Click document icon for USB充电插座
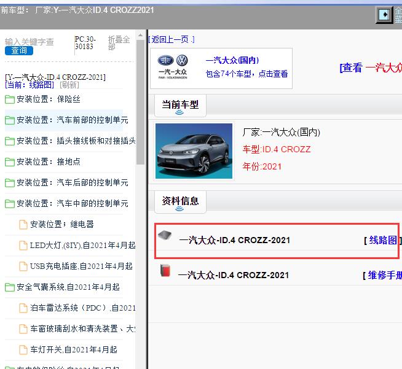Image resolution: width=402 pixels, height=369 pixels. coord(23,266)
